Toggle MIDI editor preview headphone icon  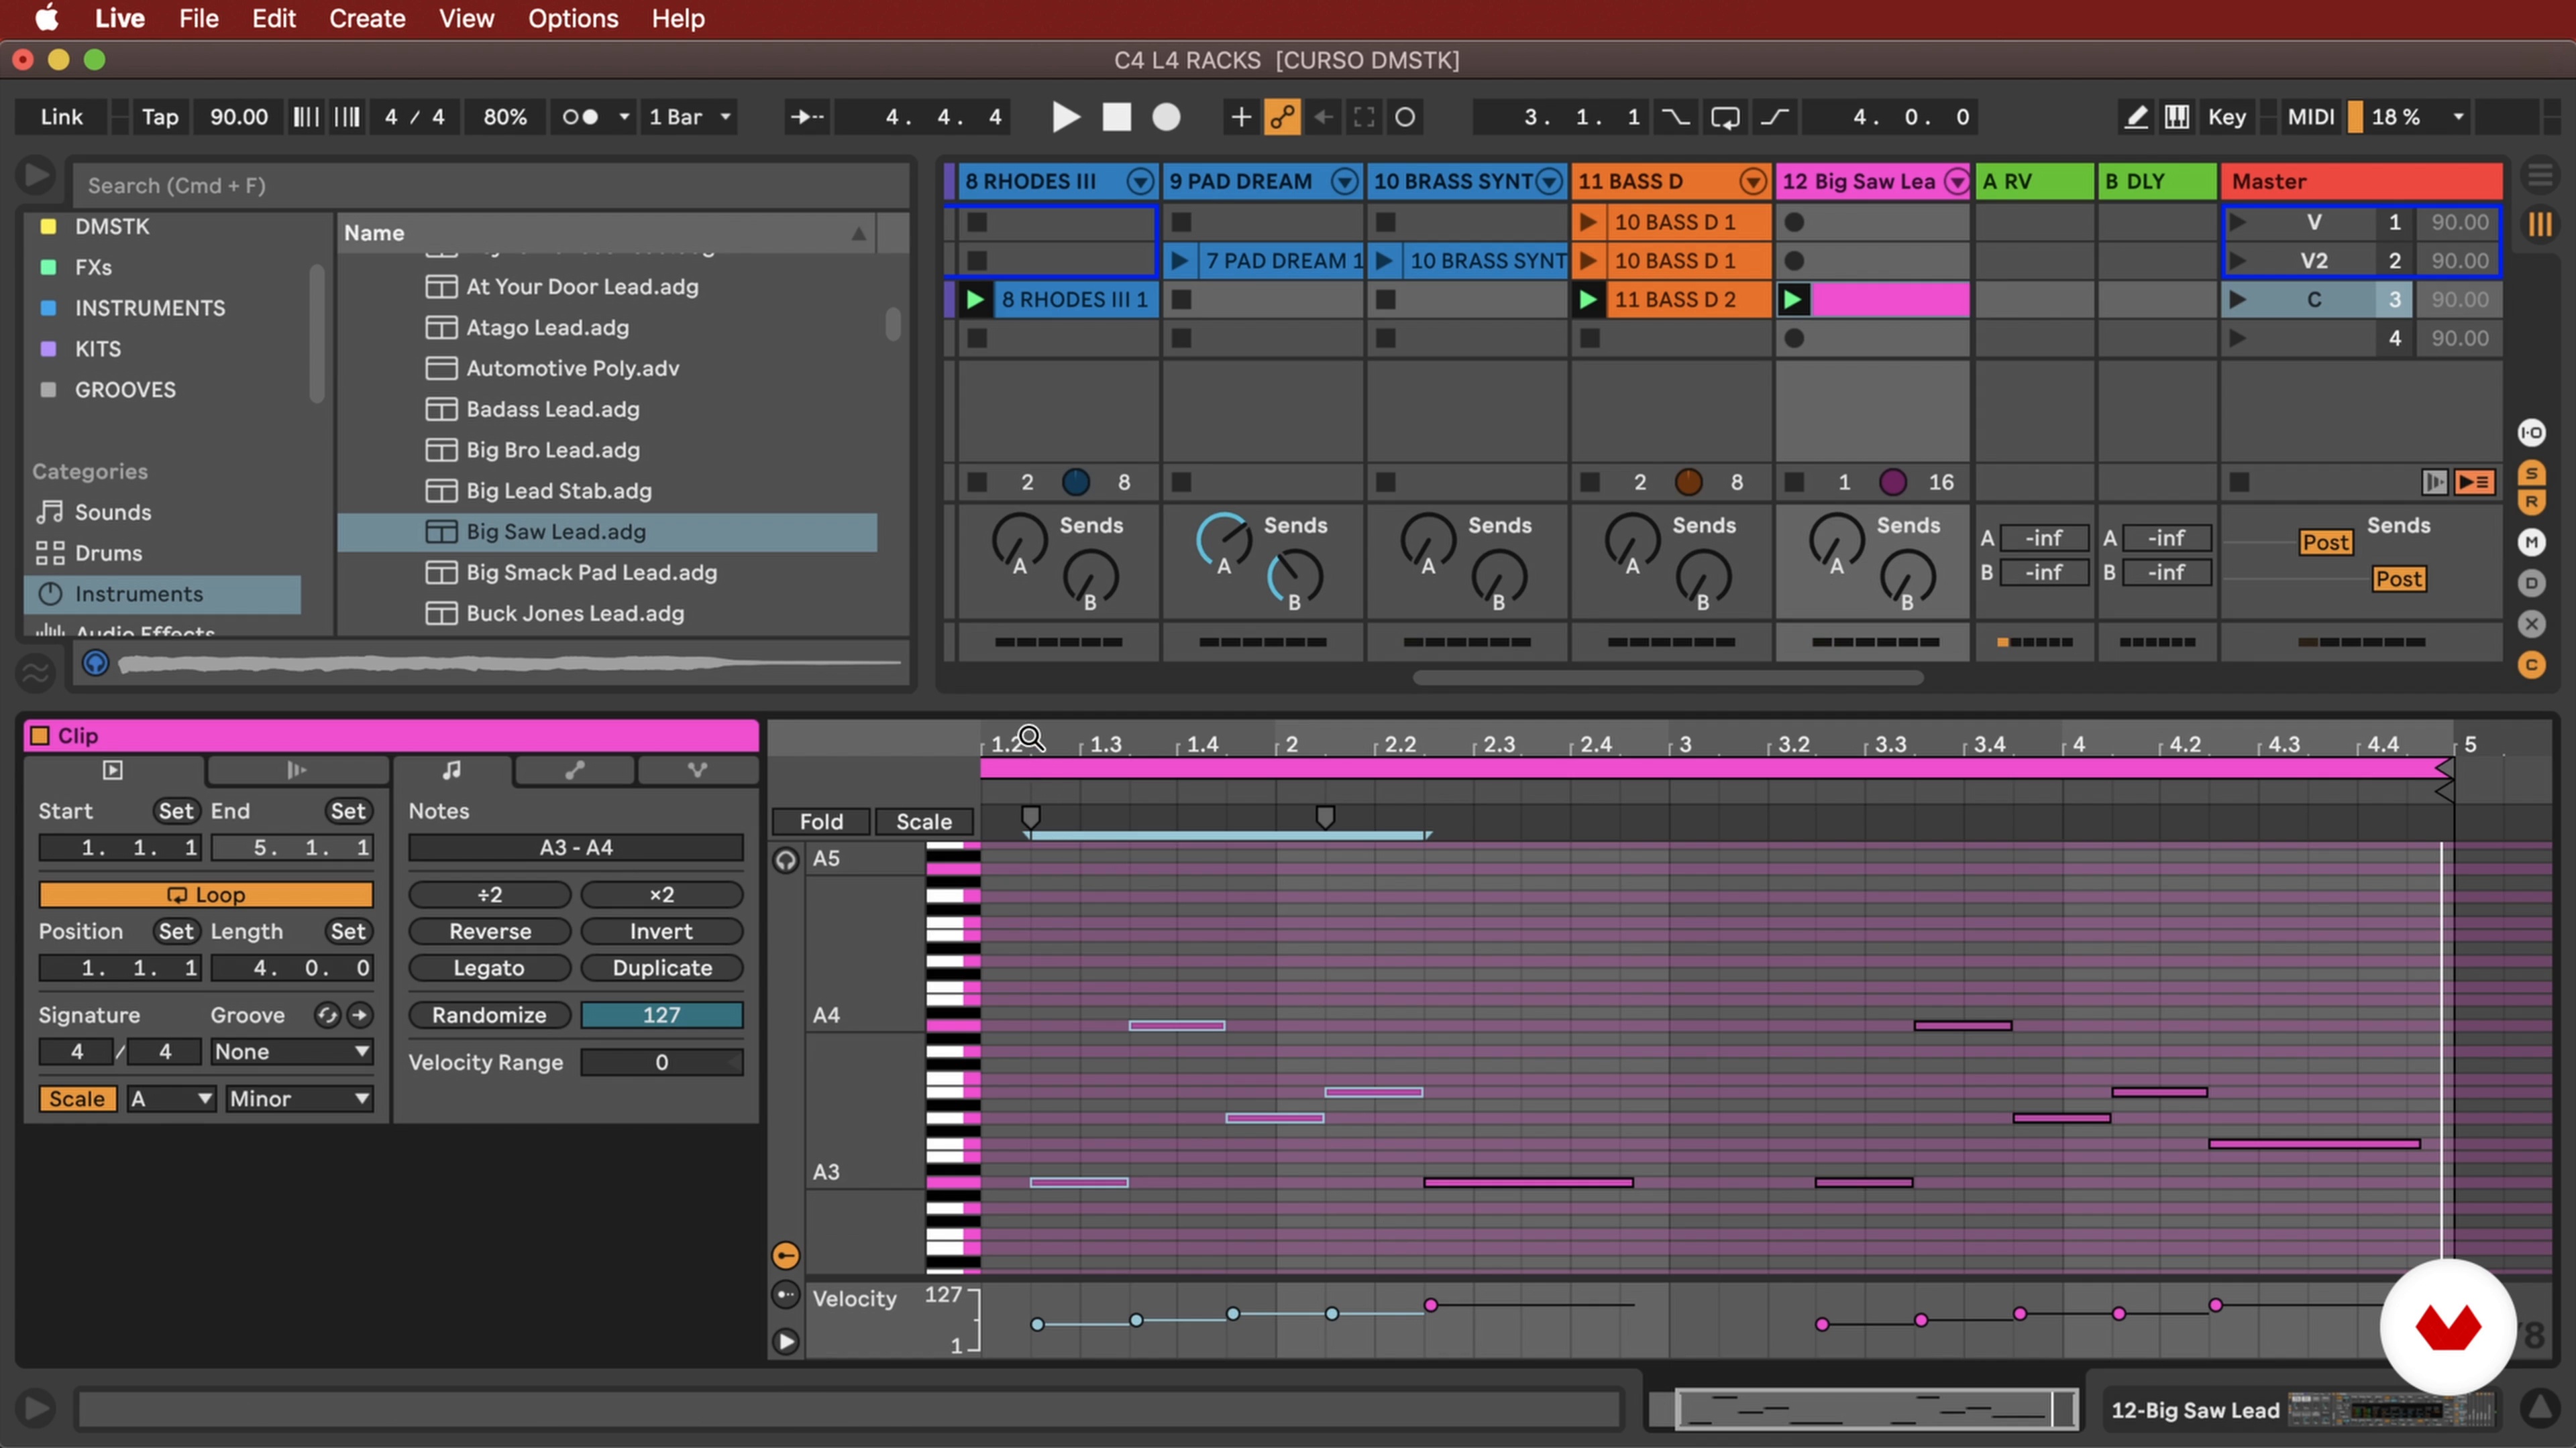click(786, 860)
